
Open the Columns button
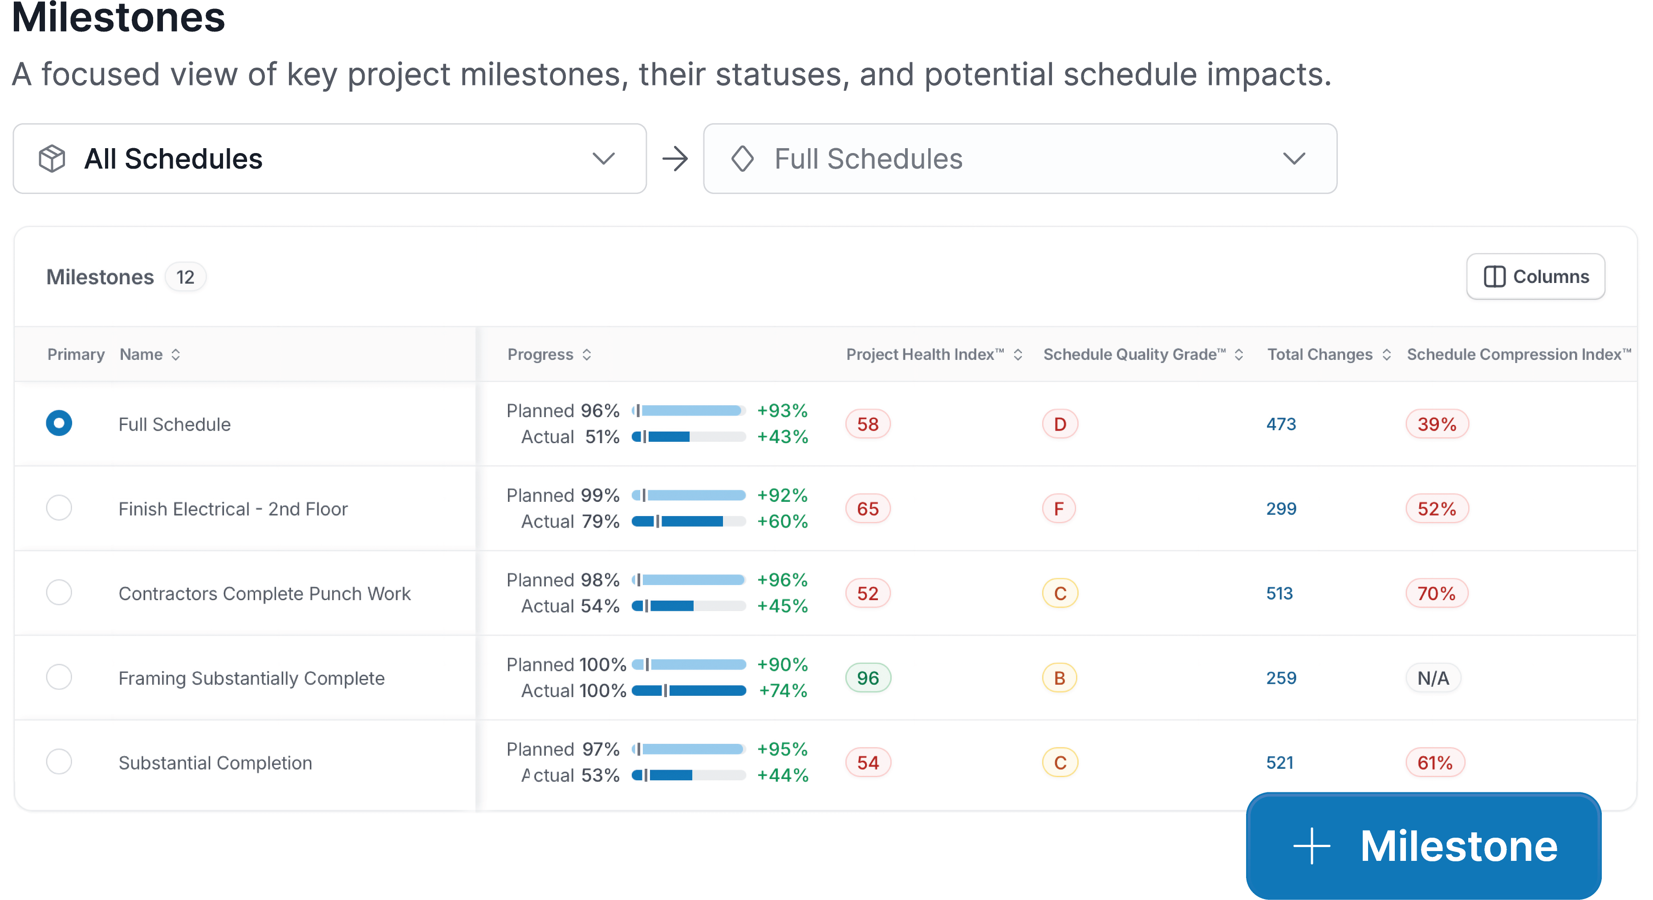pyautogui.click(x=1535, y=276)
